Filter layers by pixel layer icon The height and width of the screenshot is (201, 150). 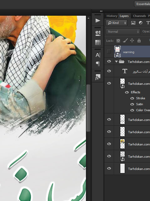click(x=133, y=23)
